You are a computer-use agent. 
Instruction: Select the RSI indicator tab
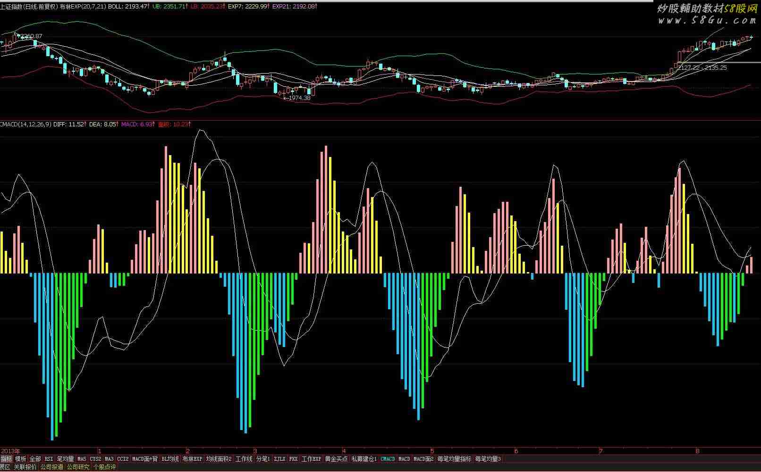pos(49,459)
